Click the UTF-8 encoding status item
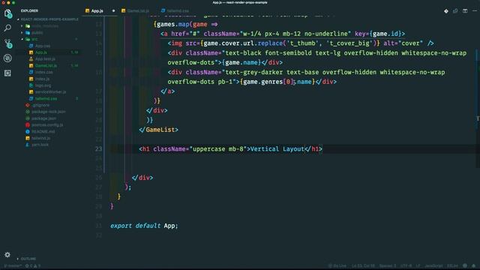Screen dimensions: 480x270 point(406,266)
